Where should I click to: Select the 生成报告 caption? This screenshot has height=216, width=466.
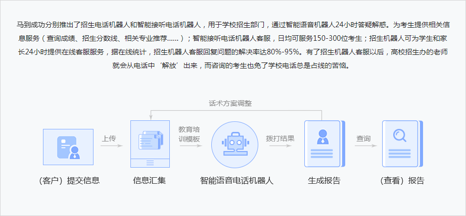click(324, 180)
